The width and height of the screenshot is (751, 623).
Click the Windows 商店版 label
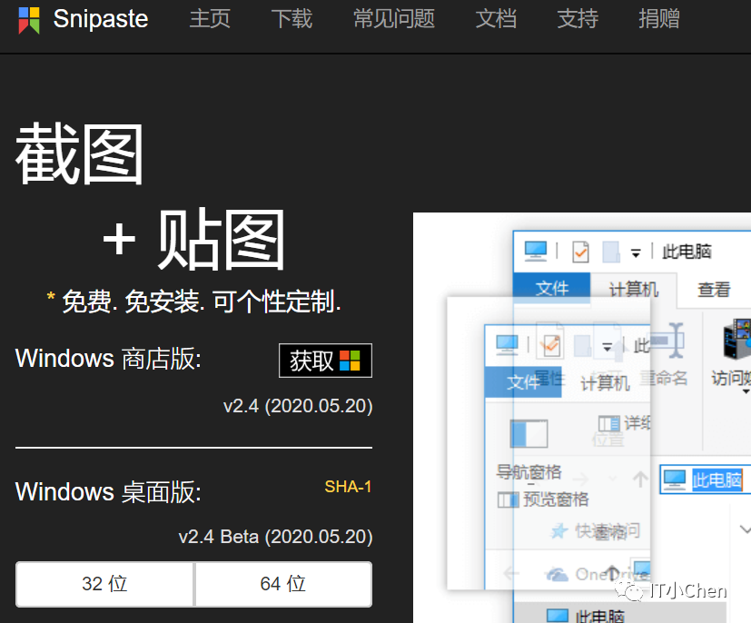click(x=108, y=359)
